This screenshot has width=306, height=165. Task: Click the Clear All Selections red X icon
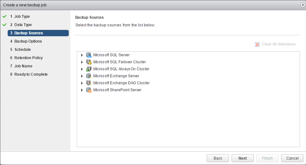point(257,45)
